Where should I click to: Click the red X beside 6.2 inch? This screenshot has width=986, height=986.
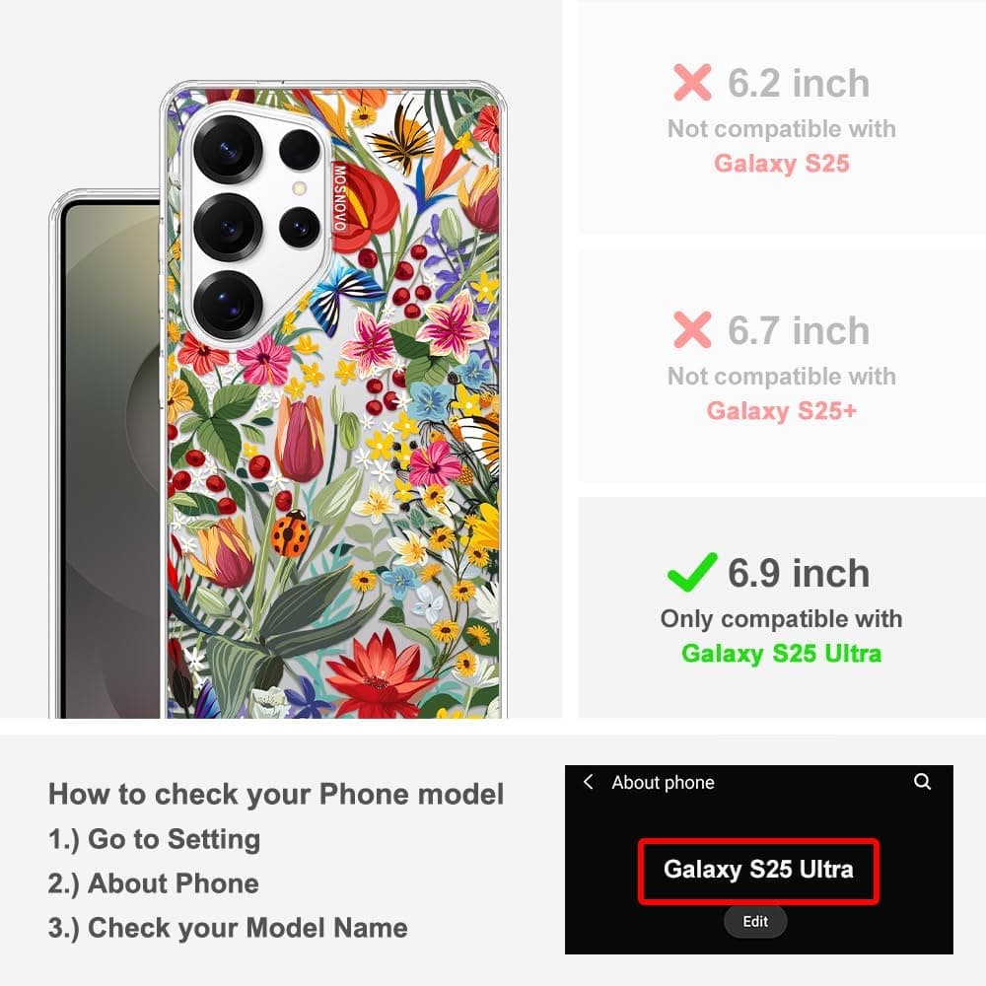(692, 83)
